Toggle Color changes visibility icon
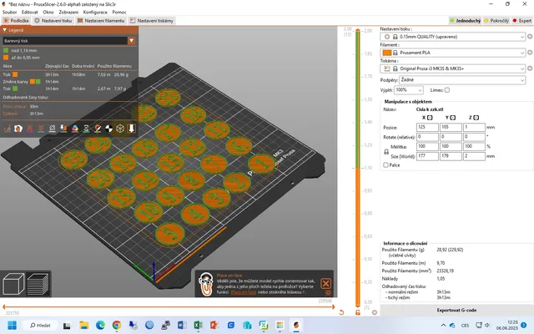Viewport: 534px width, 334px height. click(75, 129)
